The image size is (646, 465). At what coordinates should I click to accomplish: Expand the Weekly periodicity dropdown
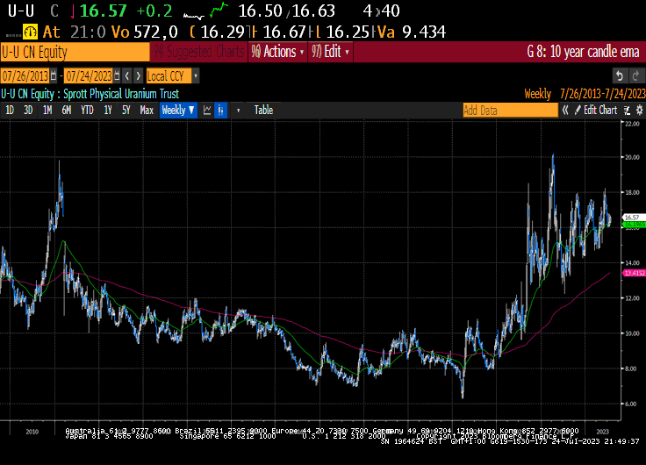coord(178,110)
